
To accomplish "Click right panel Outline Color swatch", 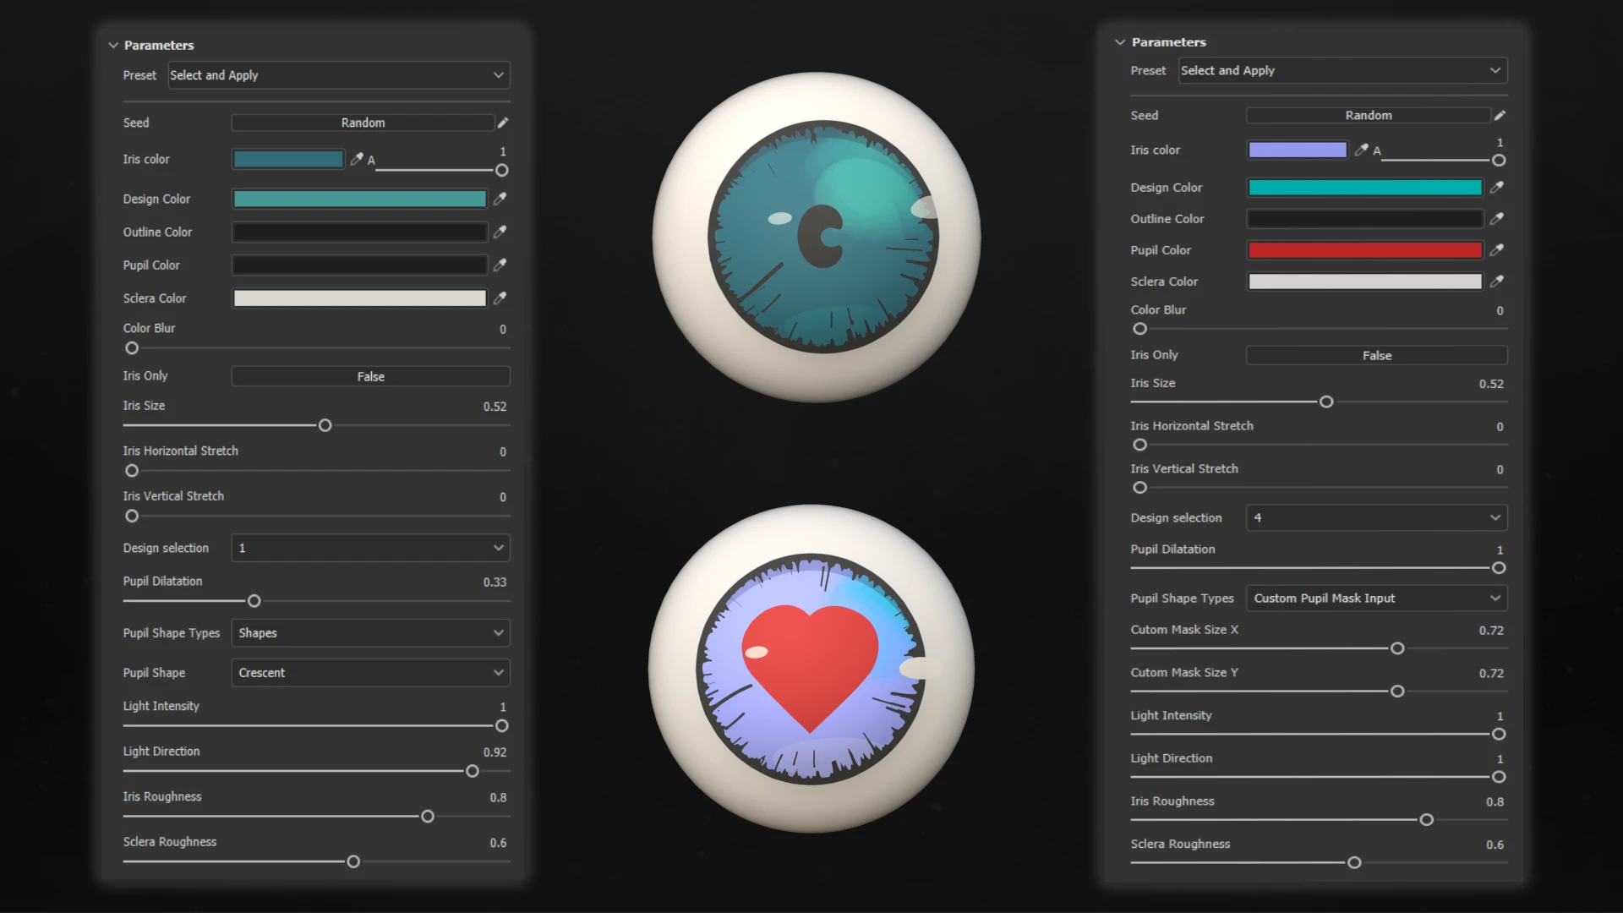I will (x=1365, y=219).
